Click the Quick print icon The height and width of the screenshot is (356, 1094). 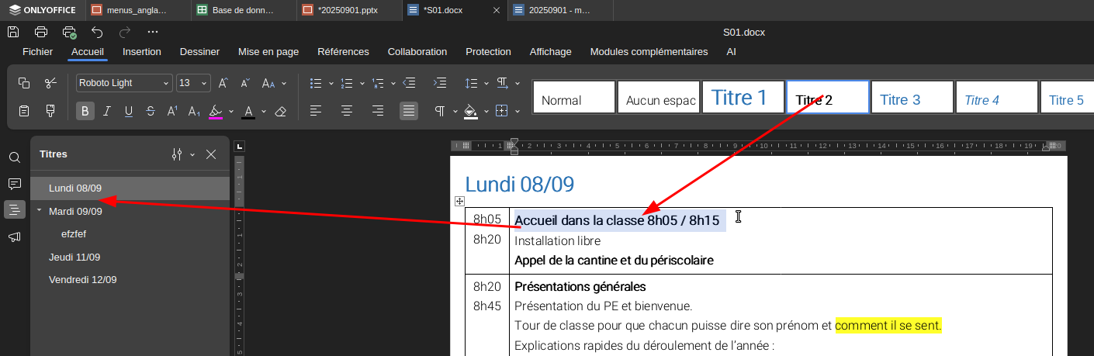69,32
